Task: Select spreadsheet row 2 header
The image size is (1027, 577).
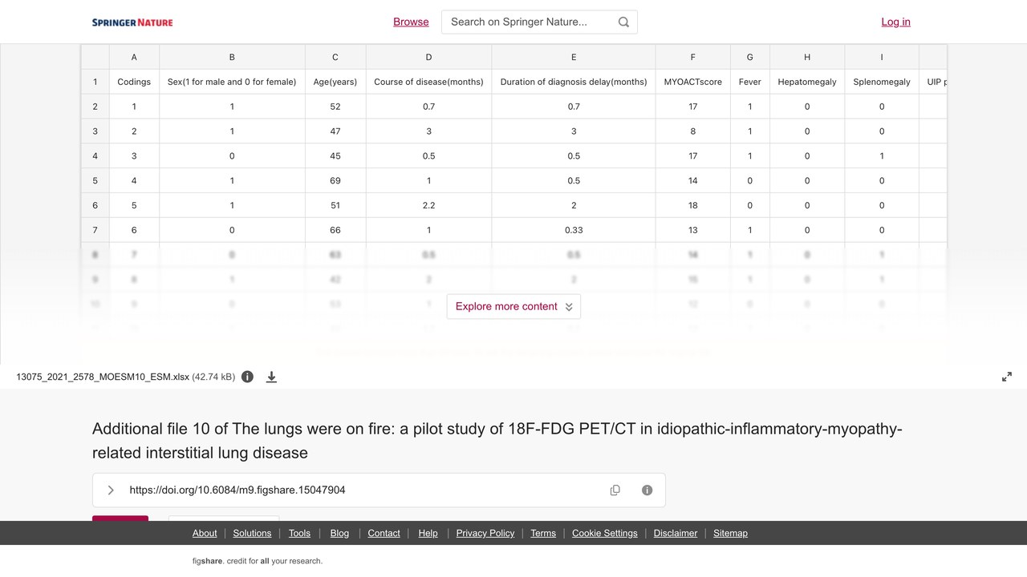Action: 95,107
